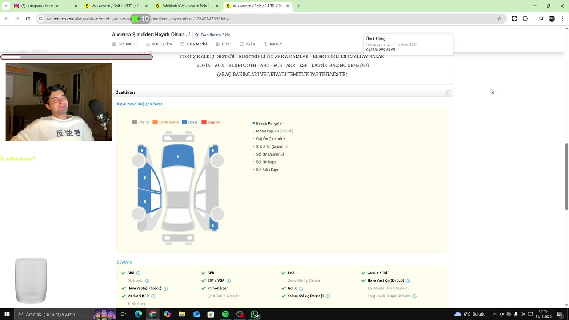Click the page vertical scrollbar thumb
Image resolution: width=569 pixels, height=320 pixels.
click(x=566, y=176)
